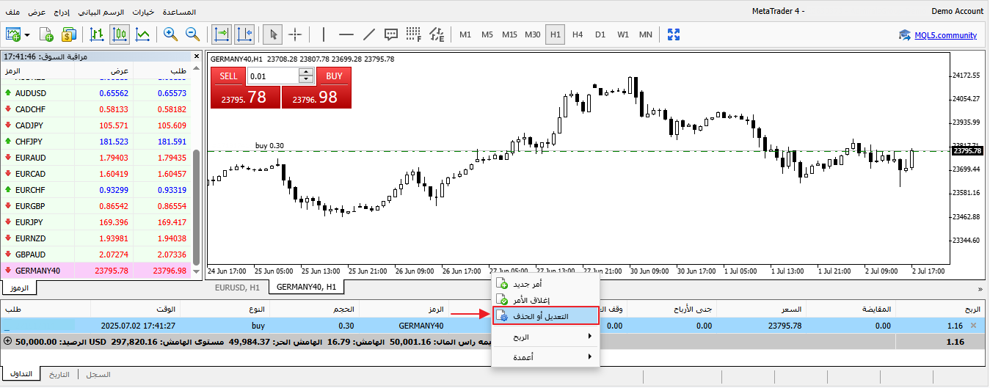990x388 pixels.
Task: Switch to the EURUSD, H1 chart tab
Action: pos(237,287)
